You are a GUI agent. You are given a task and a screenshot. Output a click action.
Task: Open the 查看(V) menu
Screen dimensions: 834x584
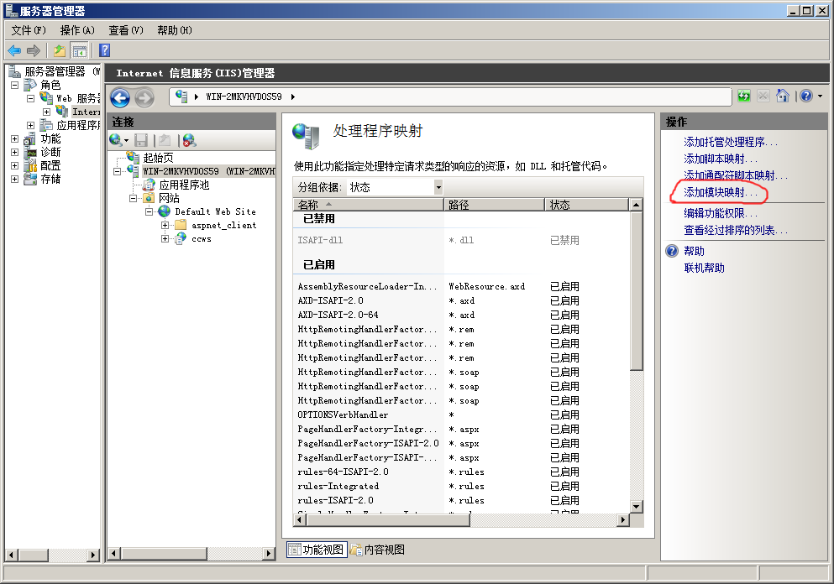coord(125,30)
